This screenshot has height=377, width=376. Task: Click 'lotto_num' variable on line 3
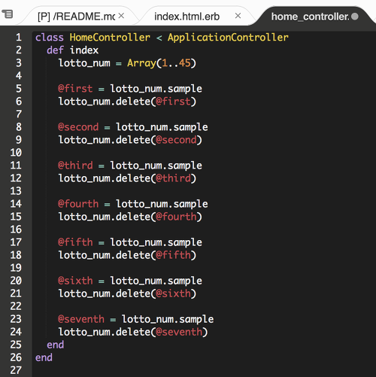84,63
